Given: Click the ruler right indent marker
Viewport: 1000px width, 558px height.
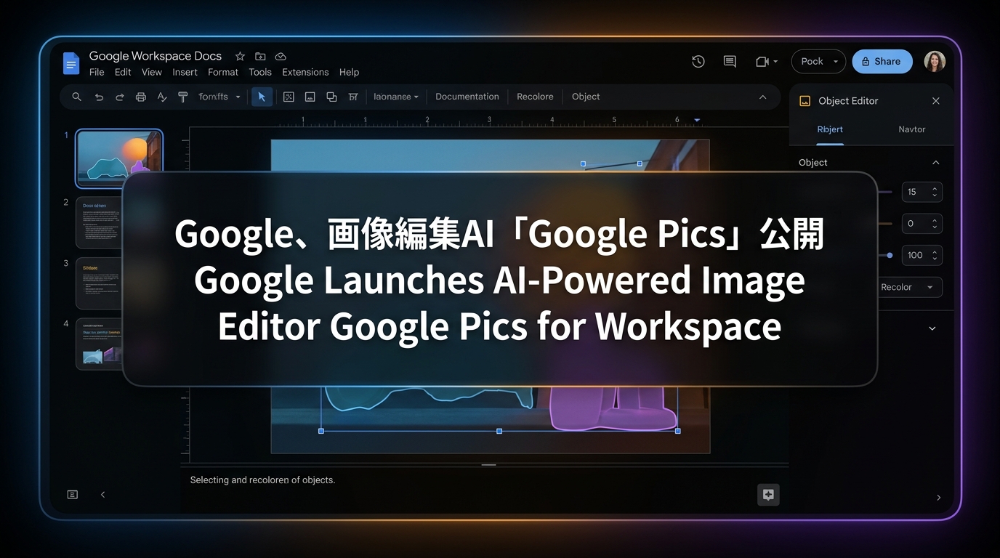Looking at the screenshot, I should (x=697, y=120).
